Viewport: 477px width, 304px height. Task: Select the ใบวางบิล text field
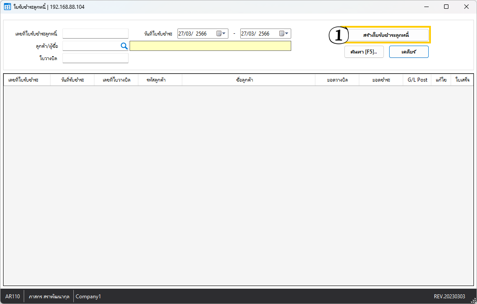click(95, 58)
